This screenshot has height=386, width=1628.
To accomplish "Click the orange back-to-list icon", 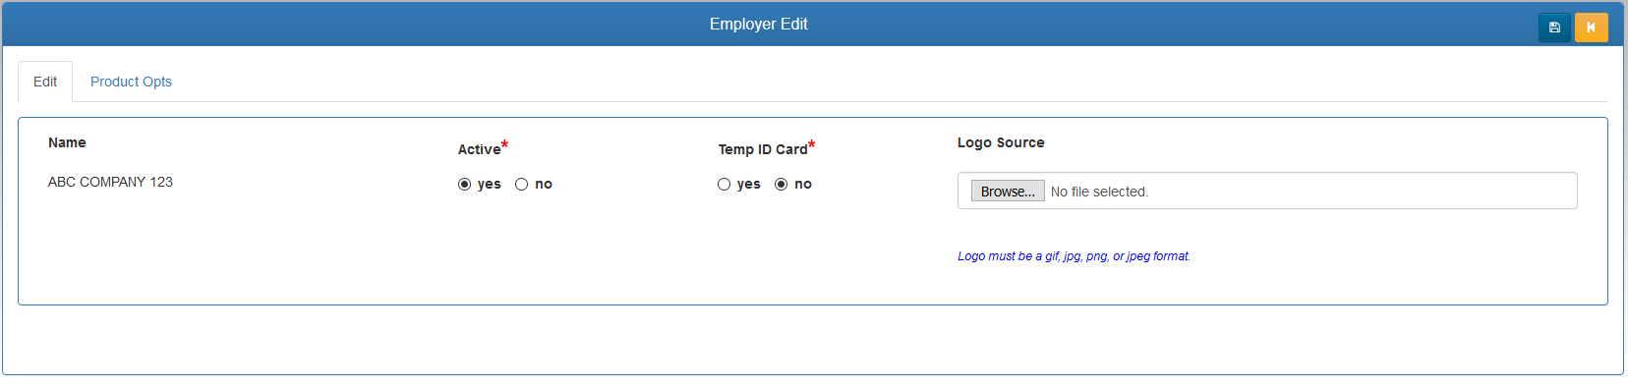I will pos(1591,28).
